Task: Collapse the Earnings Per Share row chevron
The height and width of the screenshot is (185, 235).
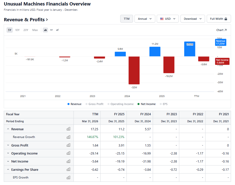Action: pyautogui.click(x=8, y=169)
